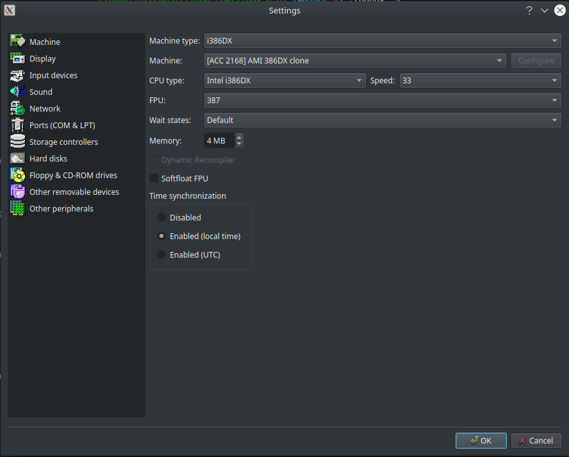
Task: Select the Display category icon
Action: [x=17, y=58]
